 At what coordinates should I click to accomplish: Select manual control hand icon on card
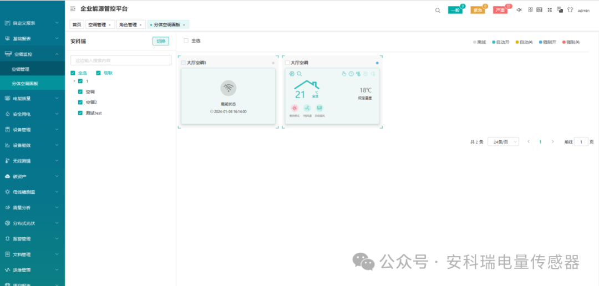click(x=344, y=74)
